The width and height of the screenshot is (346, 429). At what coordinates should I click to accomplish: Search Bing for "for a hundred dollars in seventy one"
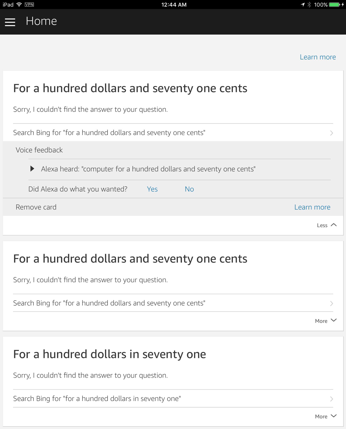pos(173,399)
